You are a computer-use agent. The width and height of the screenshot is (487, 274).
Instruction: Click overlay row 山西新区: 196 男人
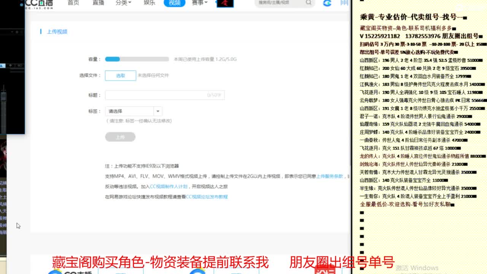421,60
